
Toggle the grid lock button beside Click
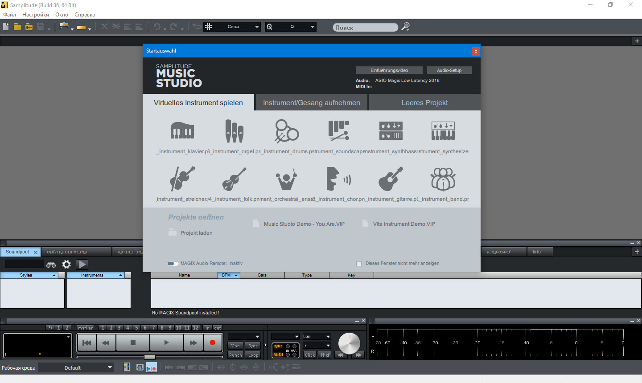tap(325, 355)
